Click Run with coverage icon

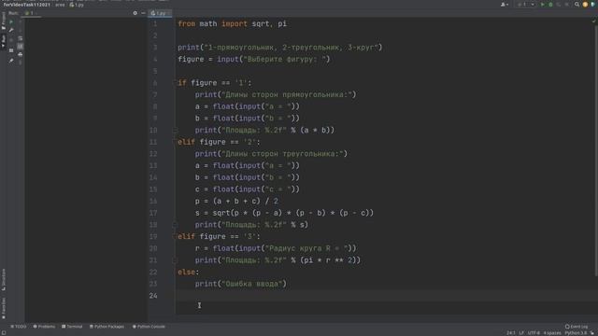point(559,5)
